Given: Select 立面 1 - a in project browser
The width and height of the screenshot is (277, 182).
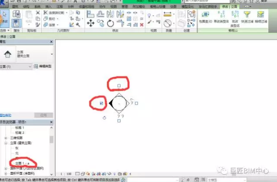Looking at the screenshot, I should (22, 163).
